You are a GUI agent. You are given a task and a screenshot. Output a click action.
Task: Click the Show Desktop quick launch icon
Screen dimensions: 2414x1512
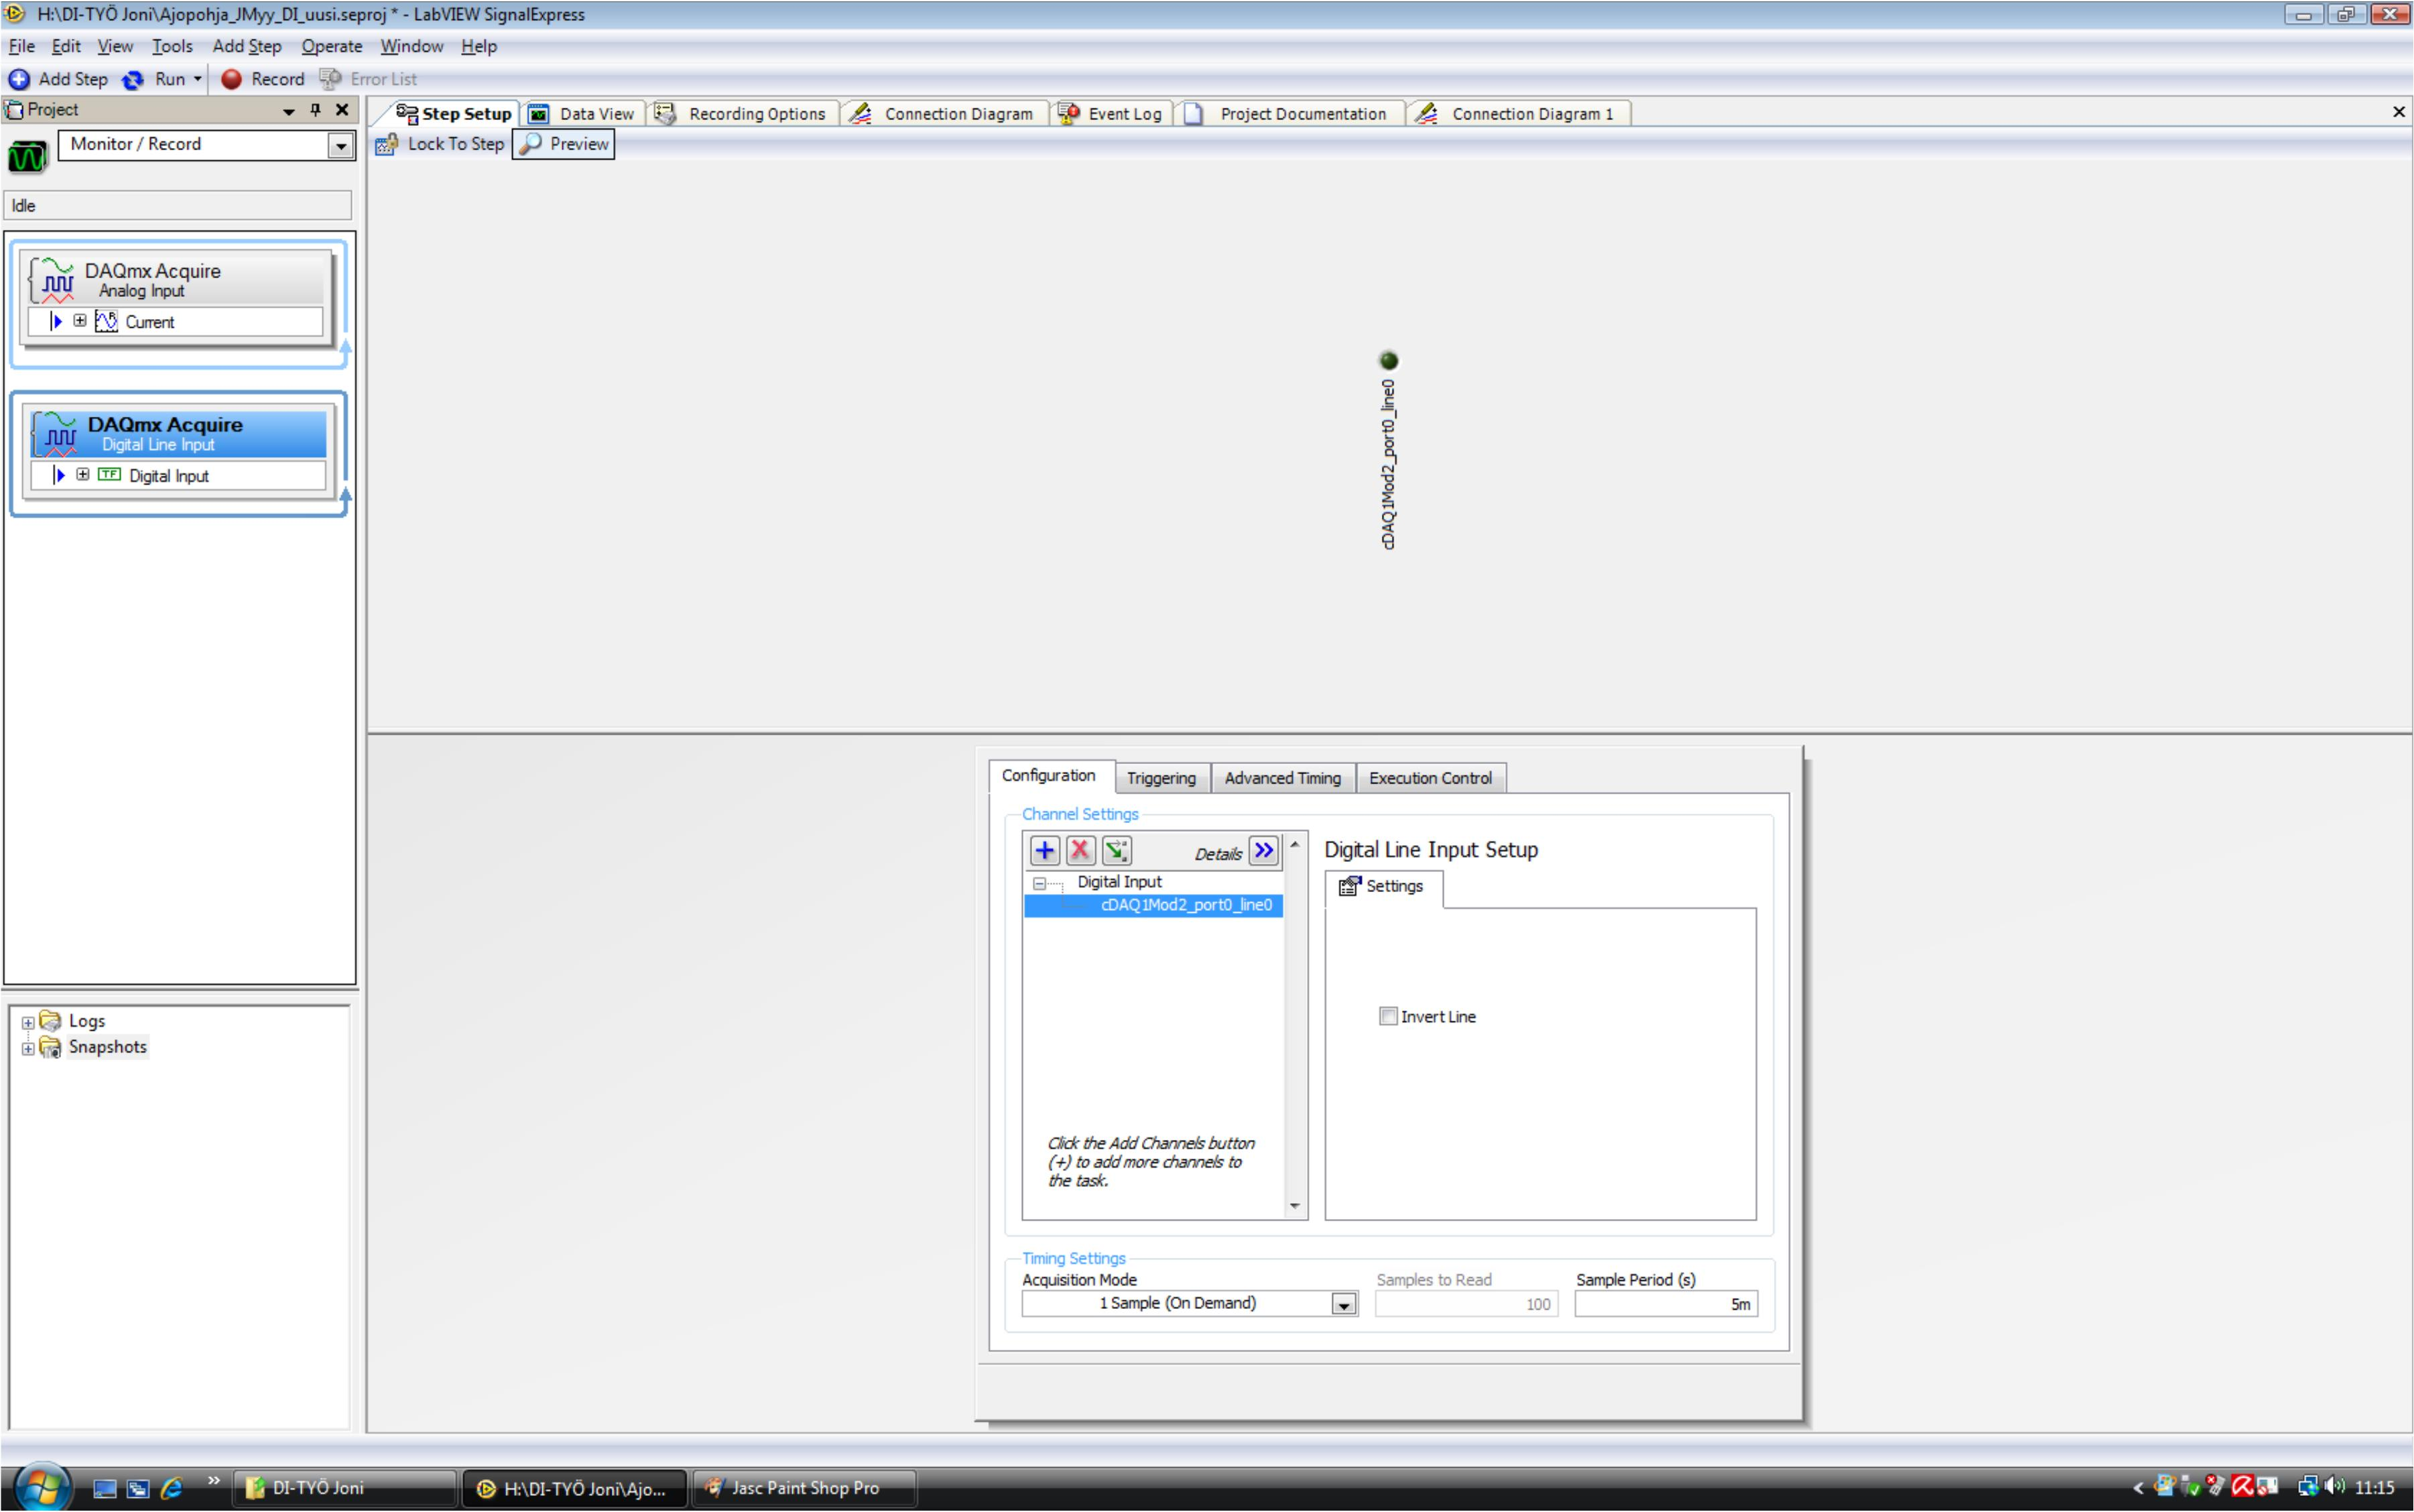click(x=105, y=1489)
